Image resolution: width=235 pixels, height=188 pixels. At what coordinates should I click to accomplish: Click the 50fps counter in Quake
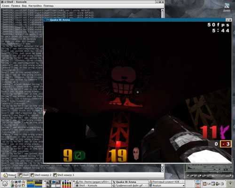pyautogui.click(x=218, y=25)
